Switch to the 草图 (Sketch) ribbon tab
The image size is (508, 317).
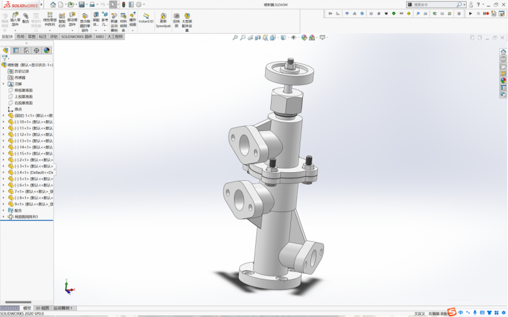[31, 37]
